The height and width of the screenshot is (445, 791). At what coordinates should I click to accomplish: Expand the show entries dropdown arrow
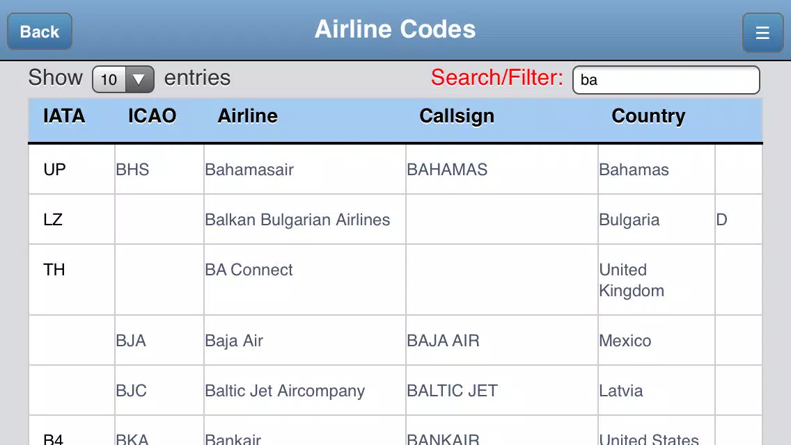click(139, 79)
